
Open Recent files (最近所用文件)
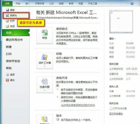[14, 40]
